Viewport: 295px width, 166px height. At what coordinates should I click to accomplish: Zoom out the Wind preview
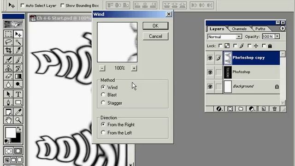(x=102, y=68)
